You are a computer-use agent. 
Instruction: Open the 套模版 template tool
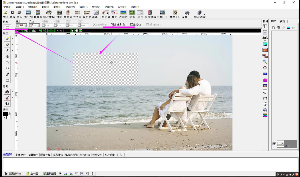point(38,14)
